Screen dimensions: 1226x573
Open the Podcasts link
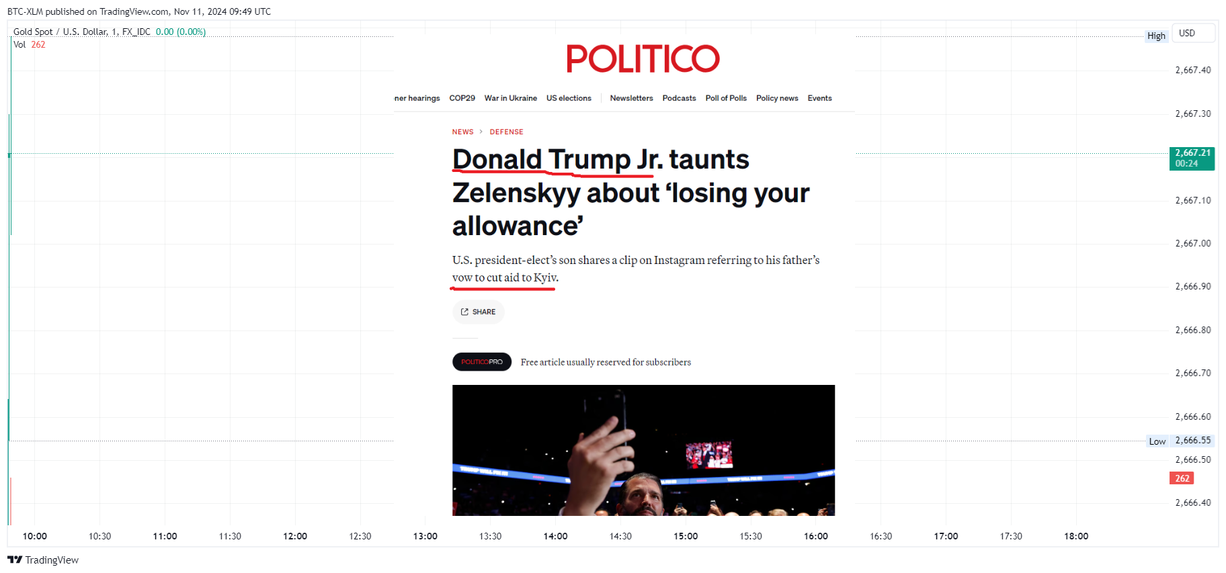tap(679, 98)
